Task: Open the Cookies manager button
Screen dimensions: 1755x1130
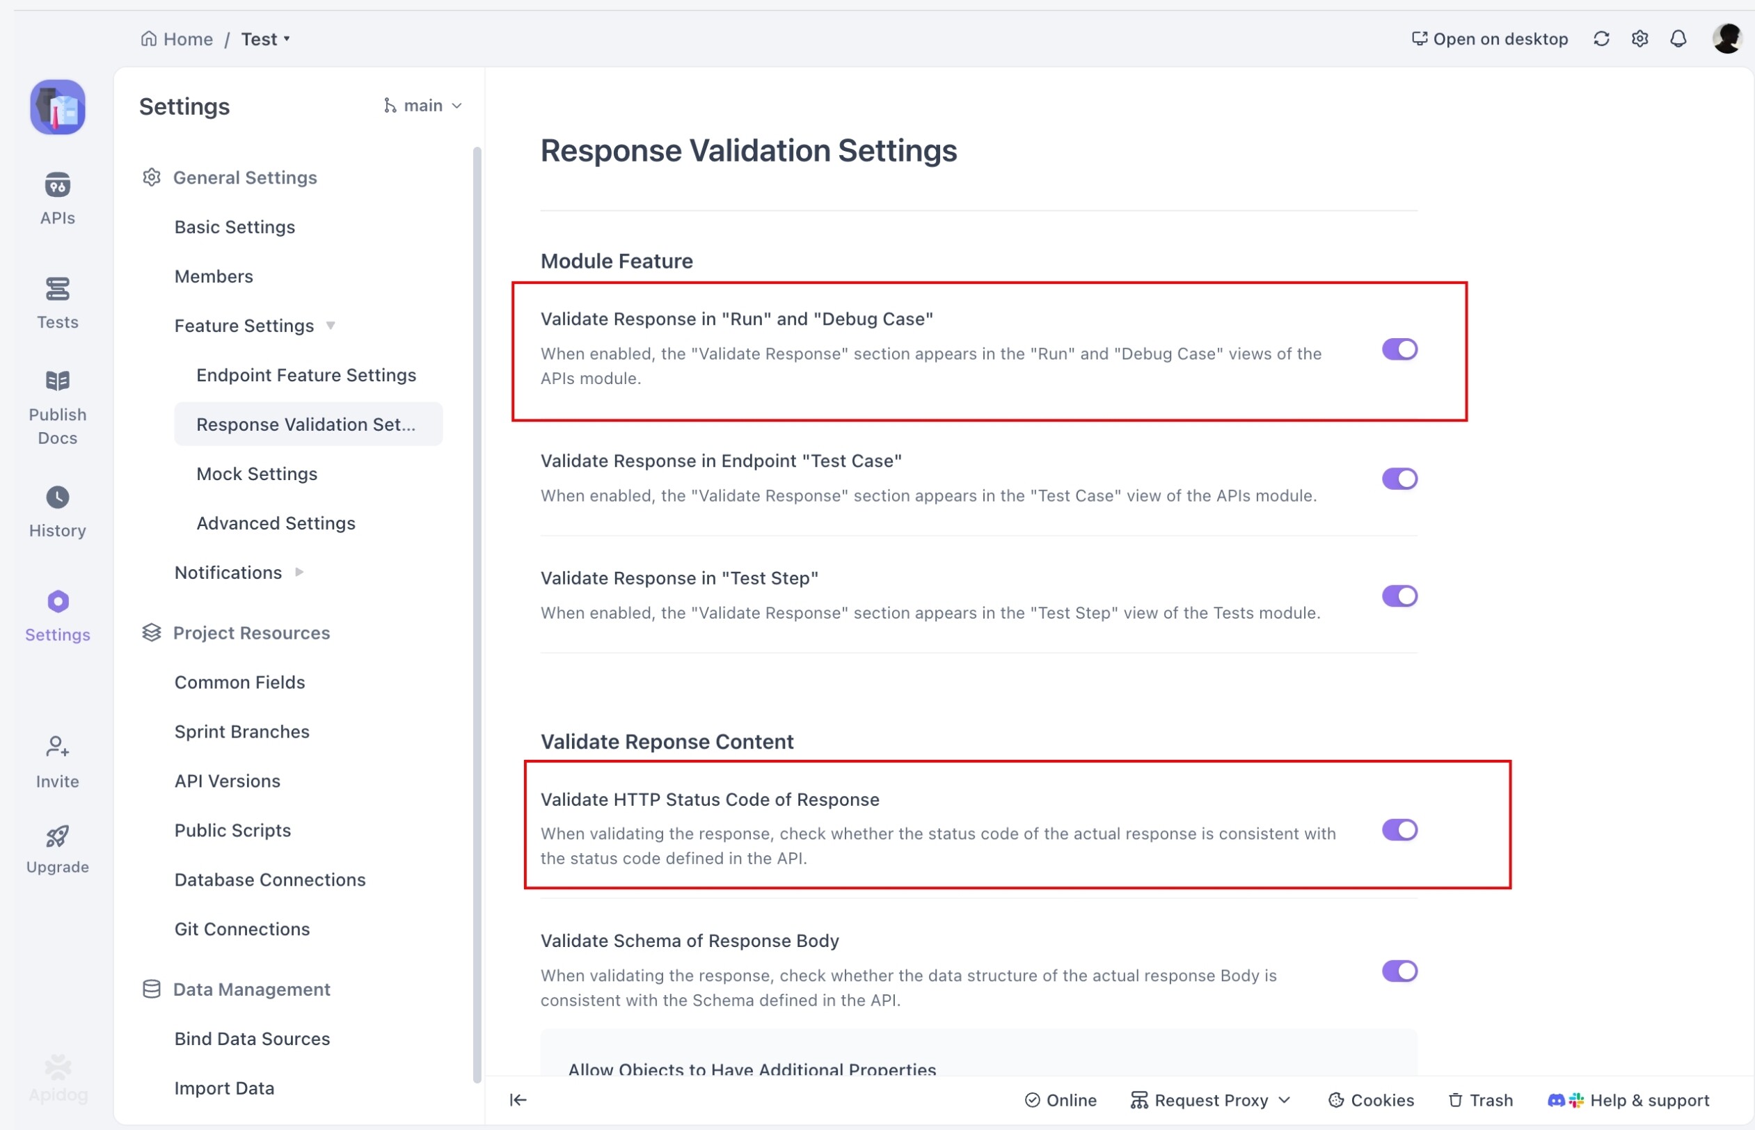Action: point(1372,1100)
